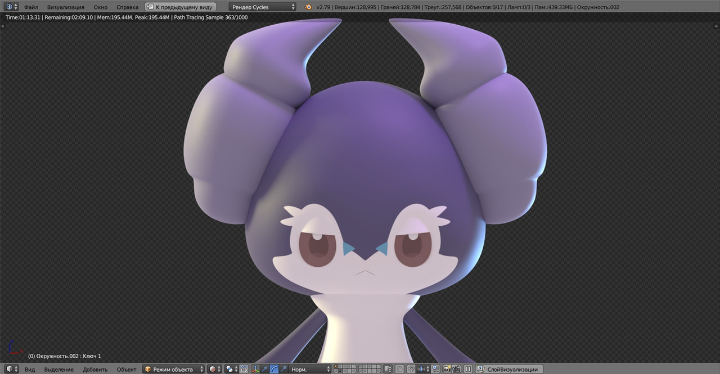The image size is (720, 374).
Task: Open the 3D View editor type selector
Action: pos(11,369)
